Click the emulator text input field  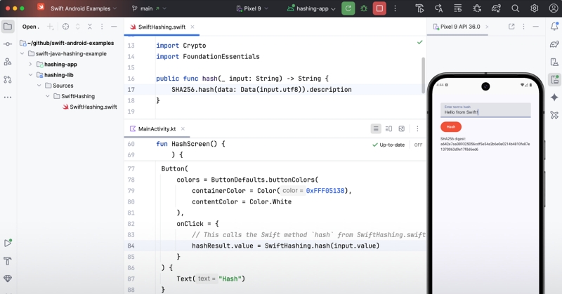[486, 111]
